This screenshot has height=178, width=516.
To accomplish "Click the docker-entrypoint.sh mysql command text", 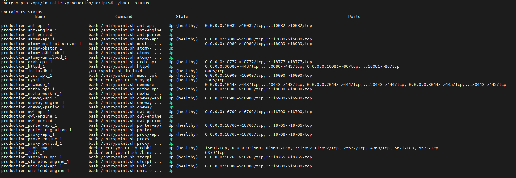I will pos(120,80).
